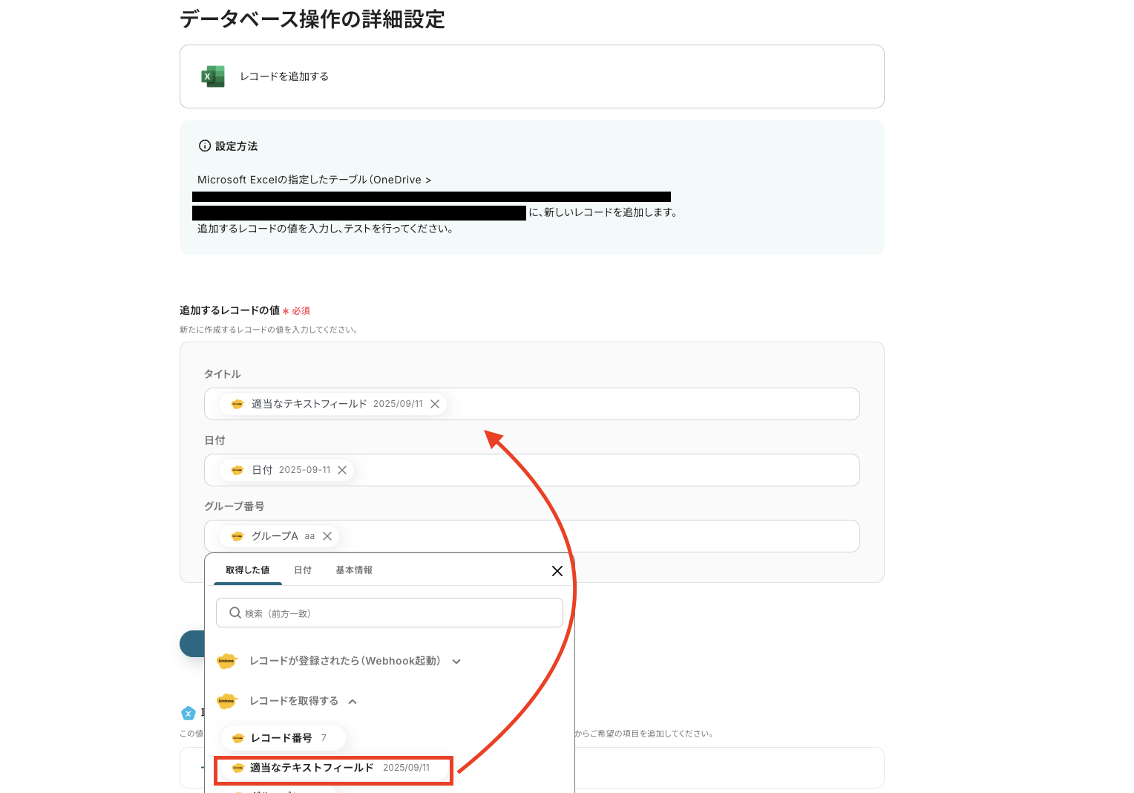Collapse the レコードを取得する section
Image resolution: width=1134 pixels, height=793 pixels.
click(x=353, y=702)
